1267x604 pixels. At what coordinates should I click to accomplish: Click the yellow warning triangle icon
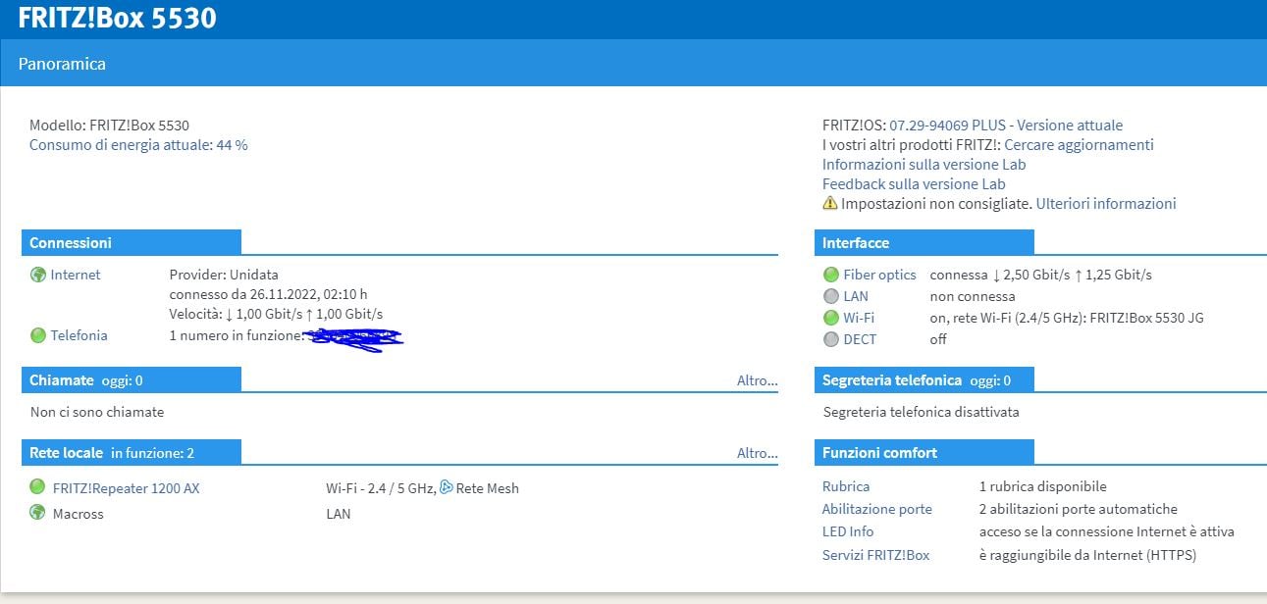[x=830, y=204]
